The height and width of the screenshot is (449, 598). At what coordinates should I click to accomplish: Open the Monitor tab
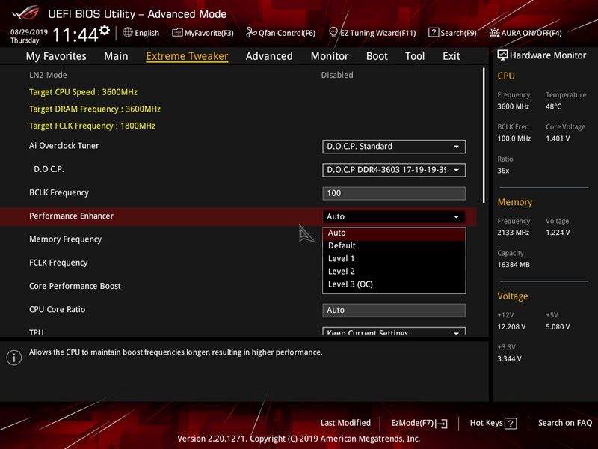(330, 56)
